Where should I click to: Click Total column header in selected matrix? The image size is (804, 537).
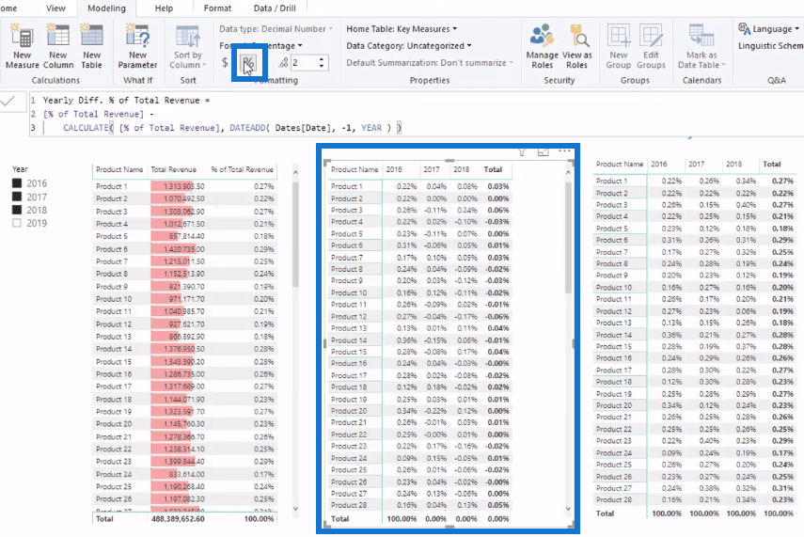point(493,169)
